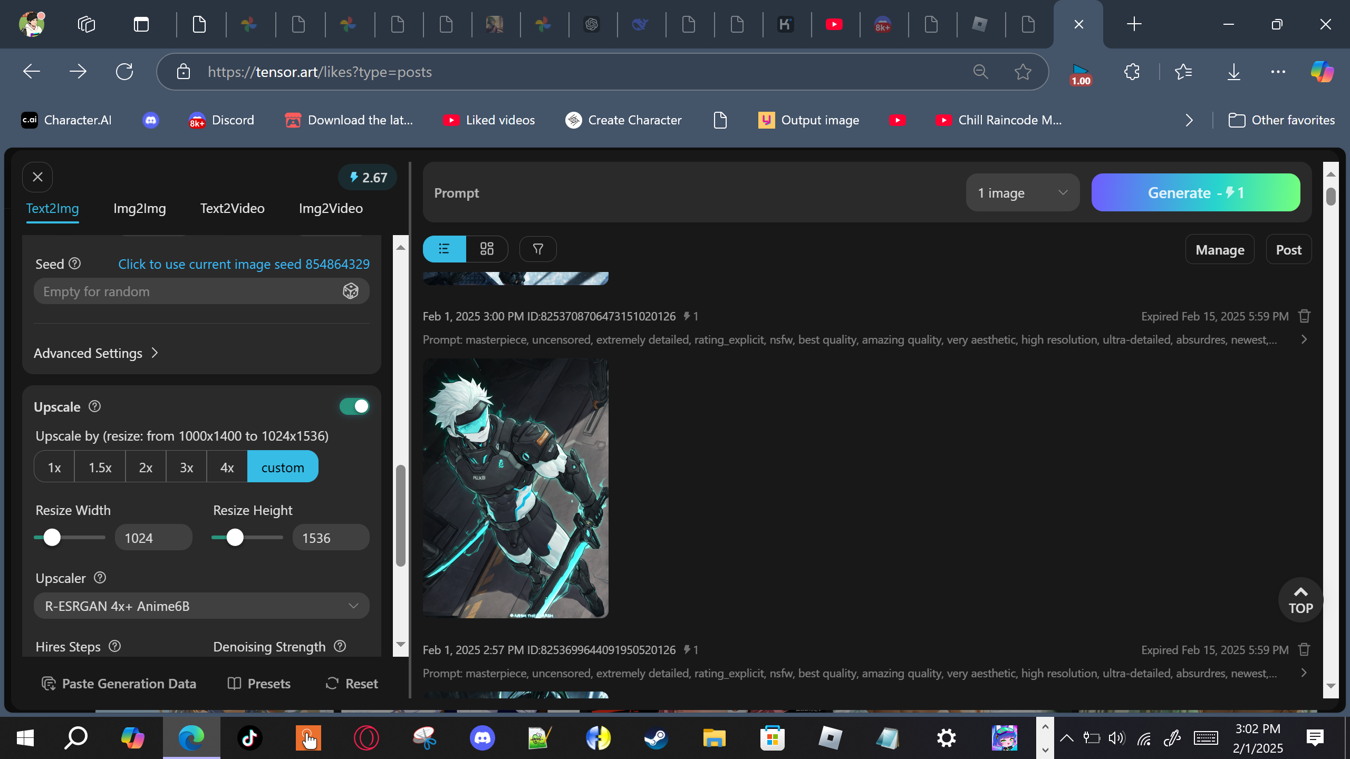Click the use current image seed link
Image resolution: width=1350 pixels, height=759 pixels.
pyautogui.click(x=244, y=264)
